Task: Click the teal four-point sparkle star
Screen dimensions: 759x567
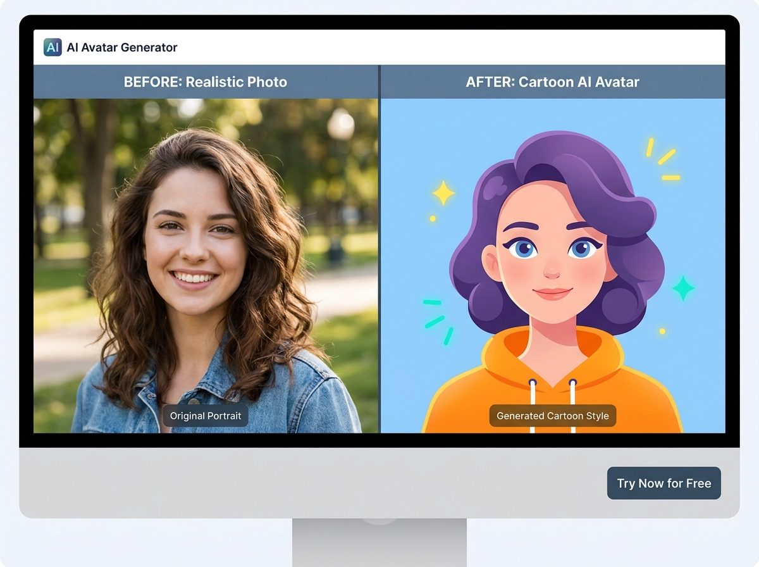Action: [x=683, y=288]
